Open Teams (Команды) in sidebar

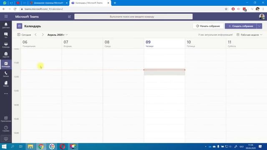point(6,45)
